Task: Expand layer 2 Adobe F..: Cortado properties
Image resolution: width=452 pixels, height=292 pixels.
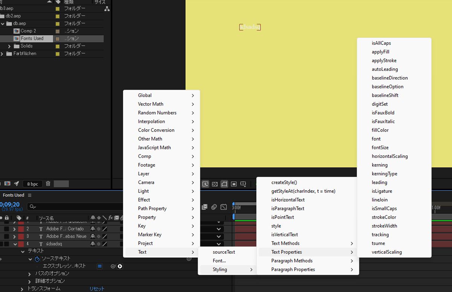Action: [14, 229]
